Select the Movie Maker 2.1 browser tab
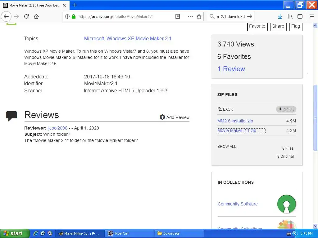 click(34, 5)
